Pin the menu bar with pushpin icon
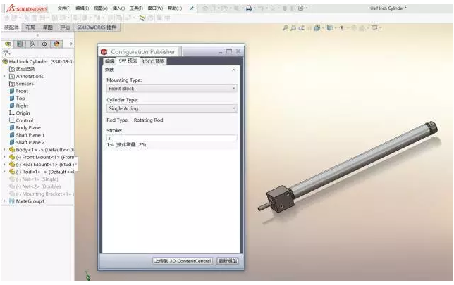Image resolution: width=454 pixels, height=285 pixels. (191, 8)
